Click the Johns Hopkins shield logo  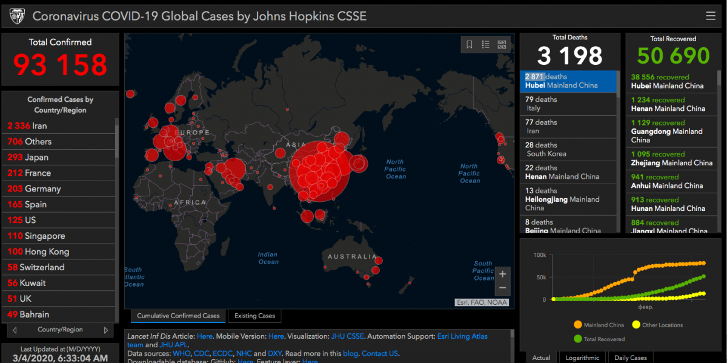coord(17,16)
